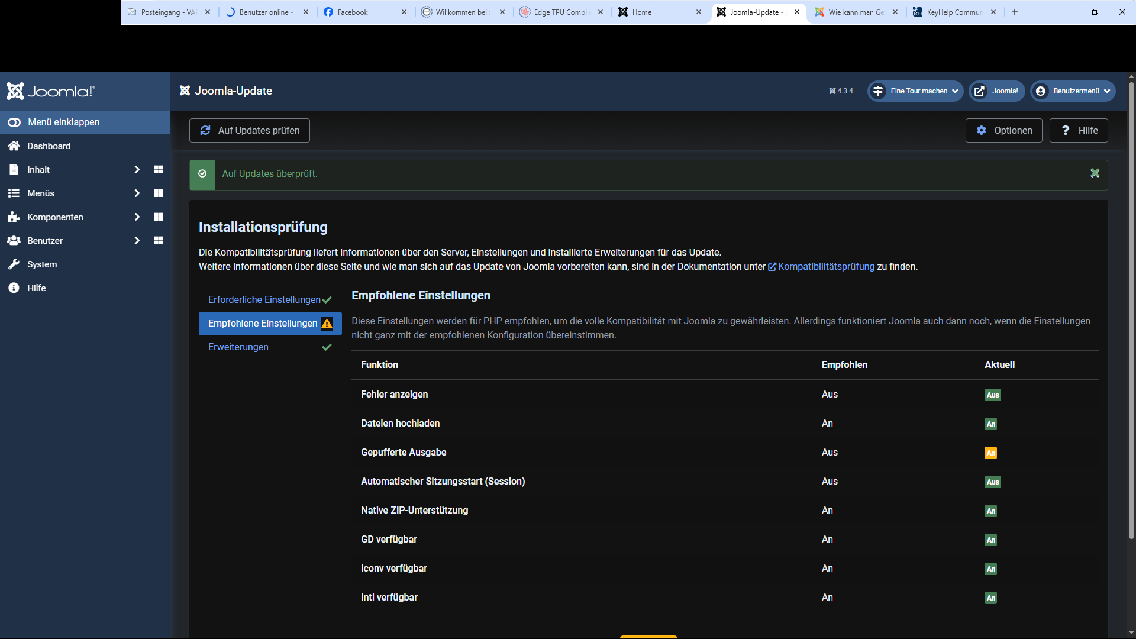1136x639 pixels.
Task: Open Benutzer dashboard grid icon
Action: pos(158,241)
